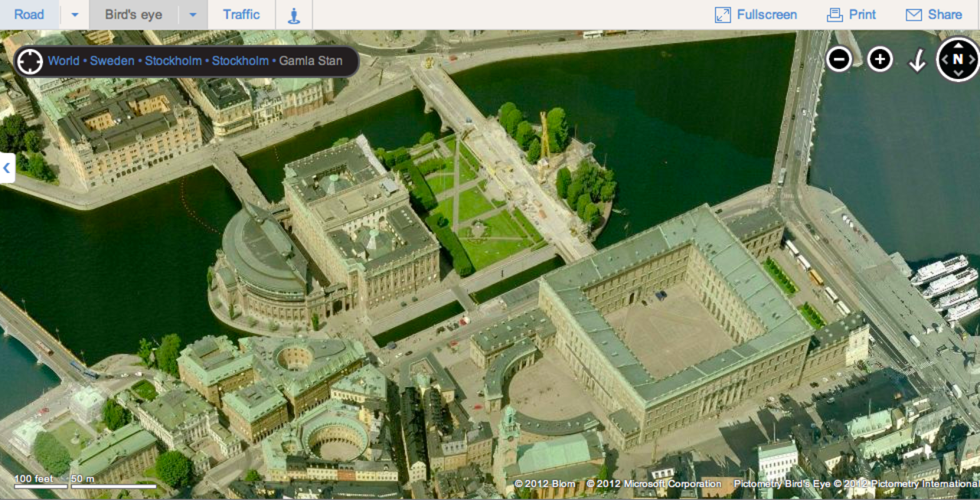Click the Gamla Stan breadcrumb link
The width and height of the screenshot is (980, 500).
(x=311, y=60)
